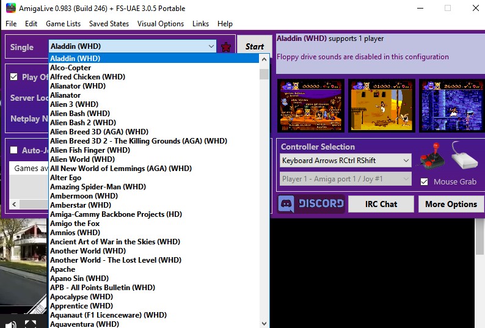This screenshot has height=328, width=485.
Task: Click the fullscreen expand icon
Action: point(31,323)
